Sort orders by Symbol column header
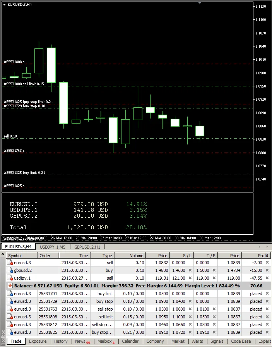 22,256
